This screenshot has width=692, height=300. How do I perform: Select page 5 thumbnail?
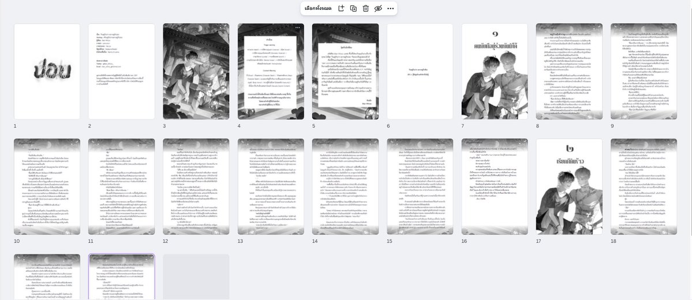click(x=345, y=72)
